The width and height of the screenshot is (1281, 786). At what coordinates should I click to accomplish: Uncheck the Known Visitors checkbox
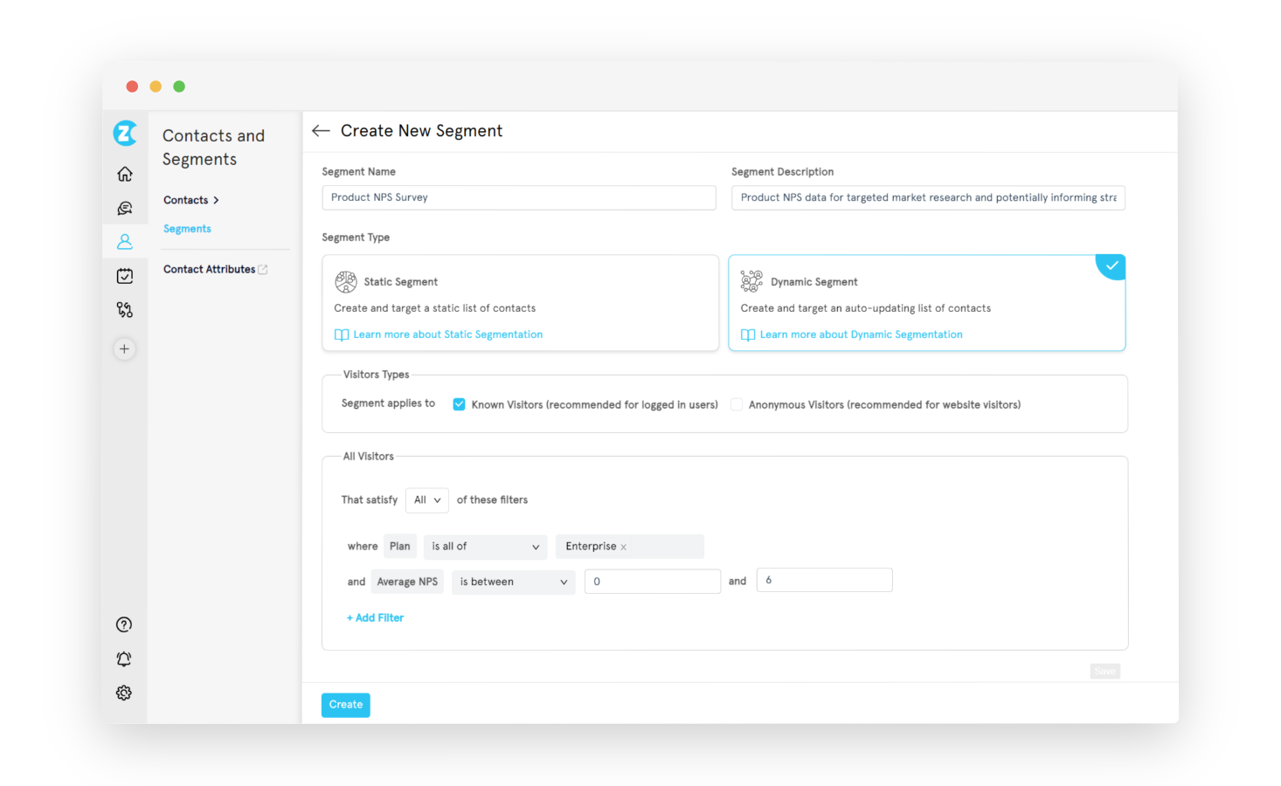pos(459,404)
